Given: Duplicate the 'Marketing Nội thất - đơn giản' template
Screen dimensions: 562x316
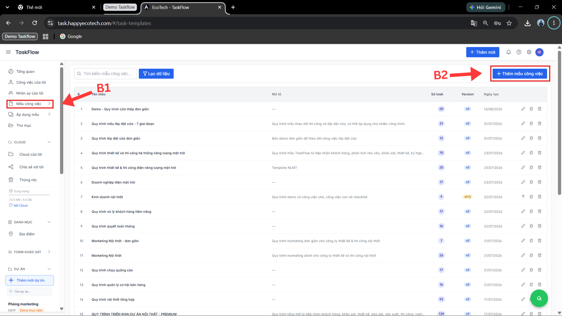Looking at the screenshot, I should (x=531, y=241).
